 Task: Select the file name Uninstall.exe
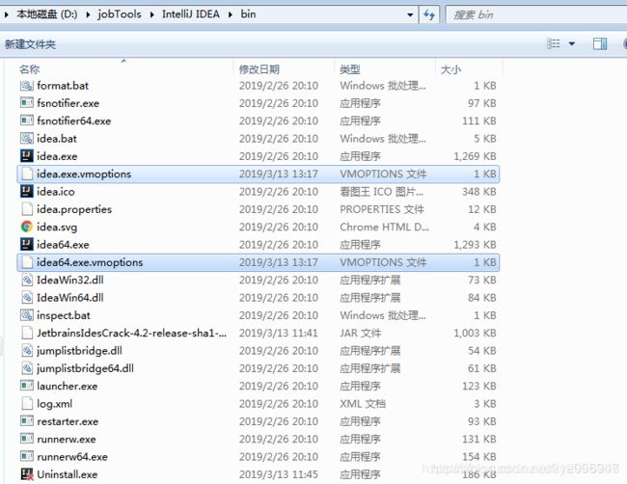(x=68, y=474)
